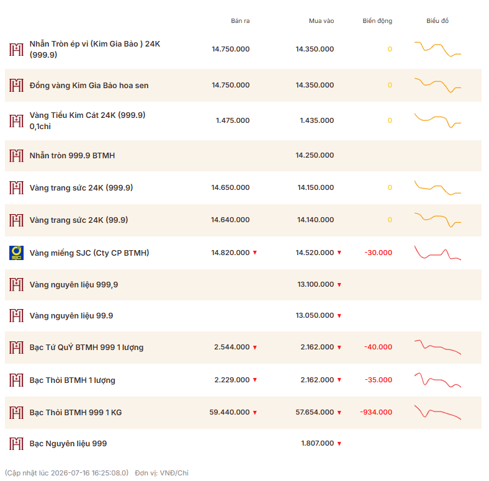Open Vàng trang sức 24K (99.9) item
489x481 pixels.
point(79,220)
